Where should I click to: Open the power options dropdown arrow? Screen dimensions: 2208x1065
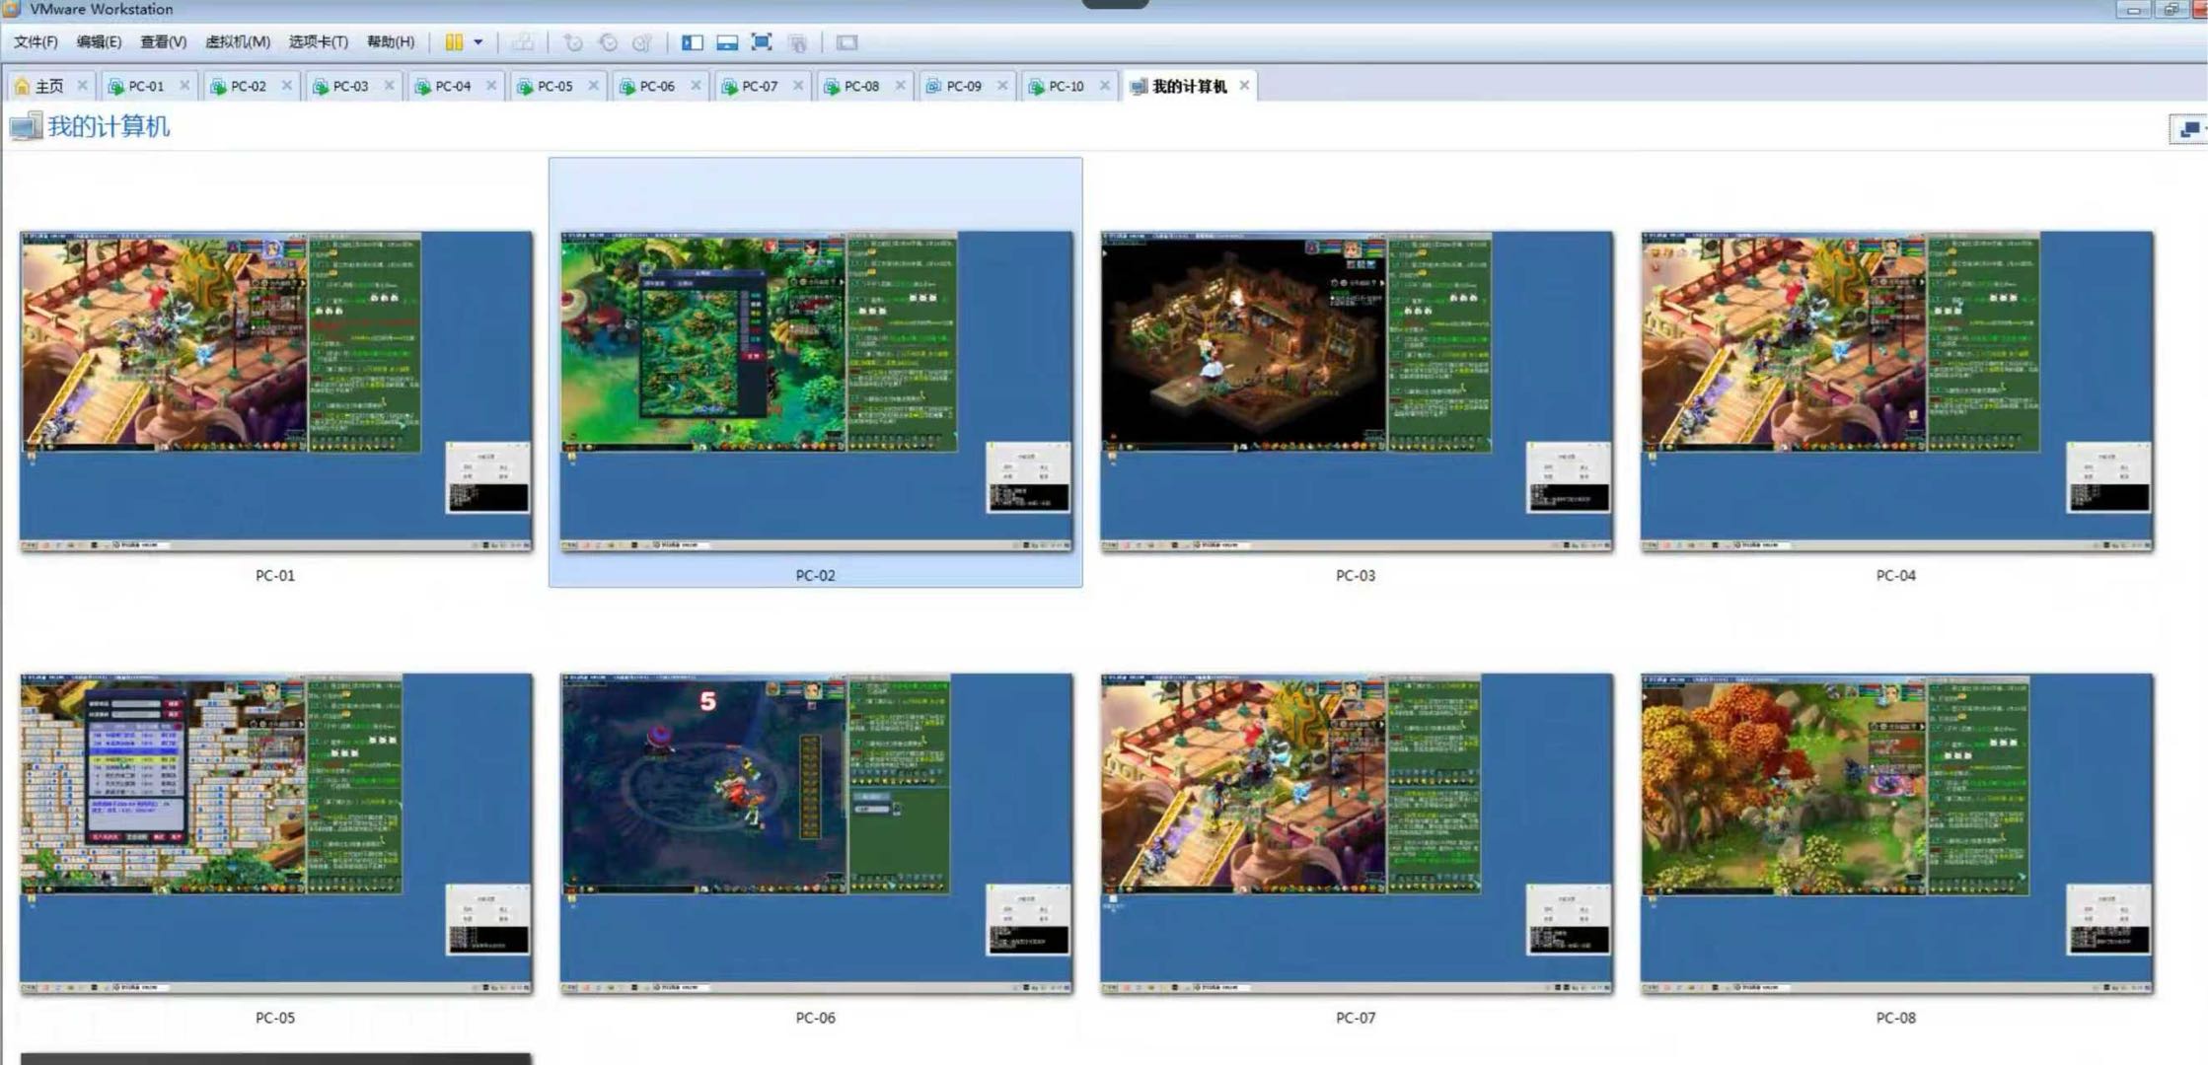[478, 42]
